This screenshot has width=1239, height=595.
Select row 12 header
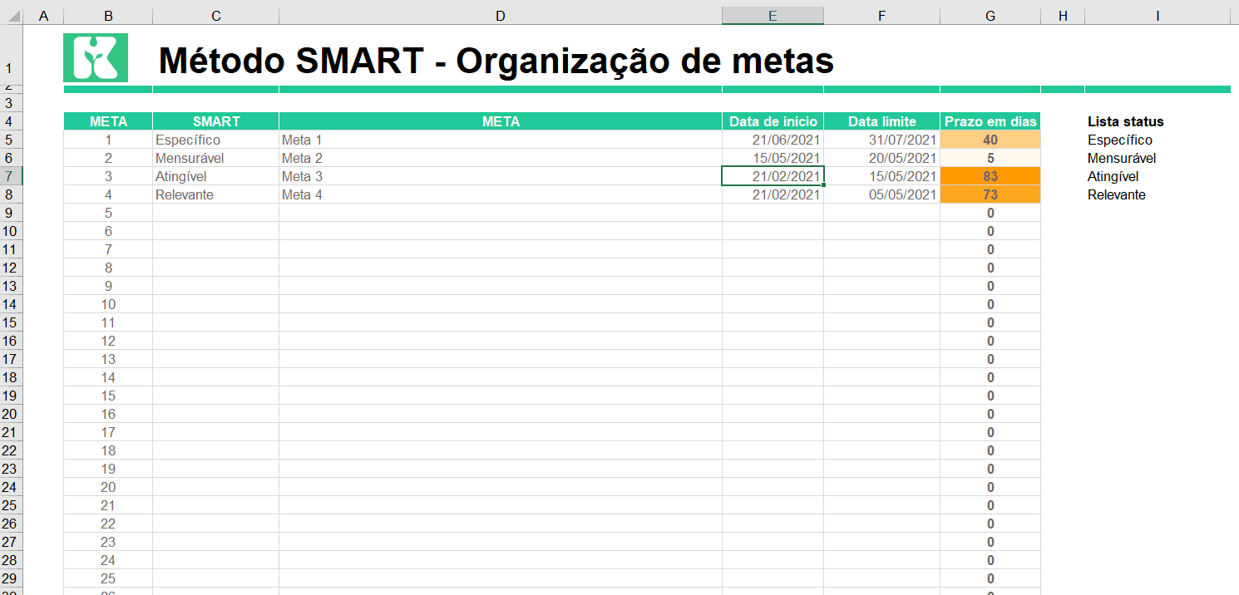coord(11,268)
